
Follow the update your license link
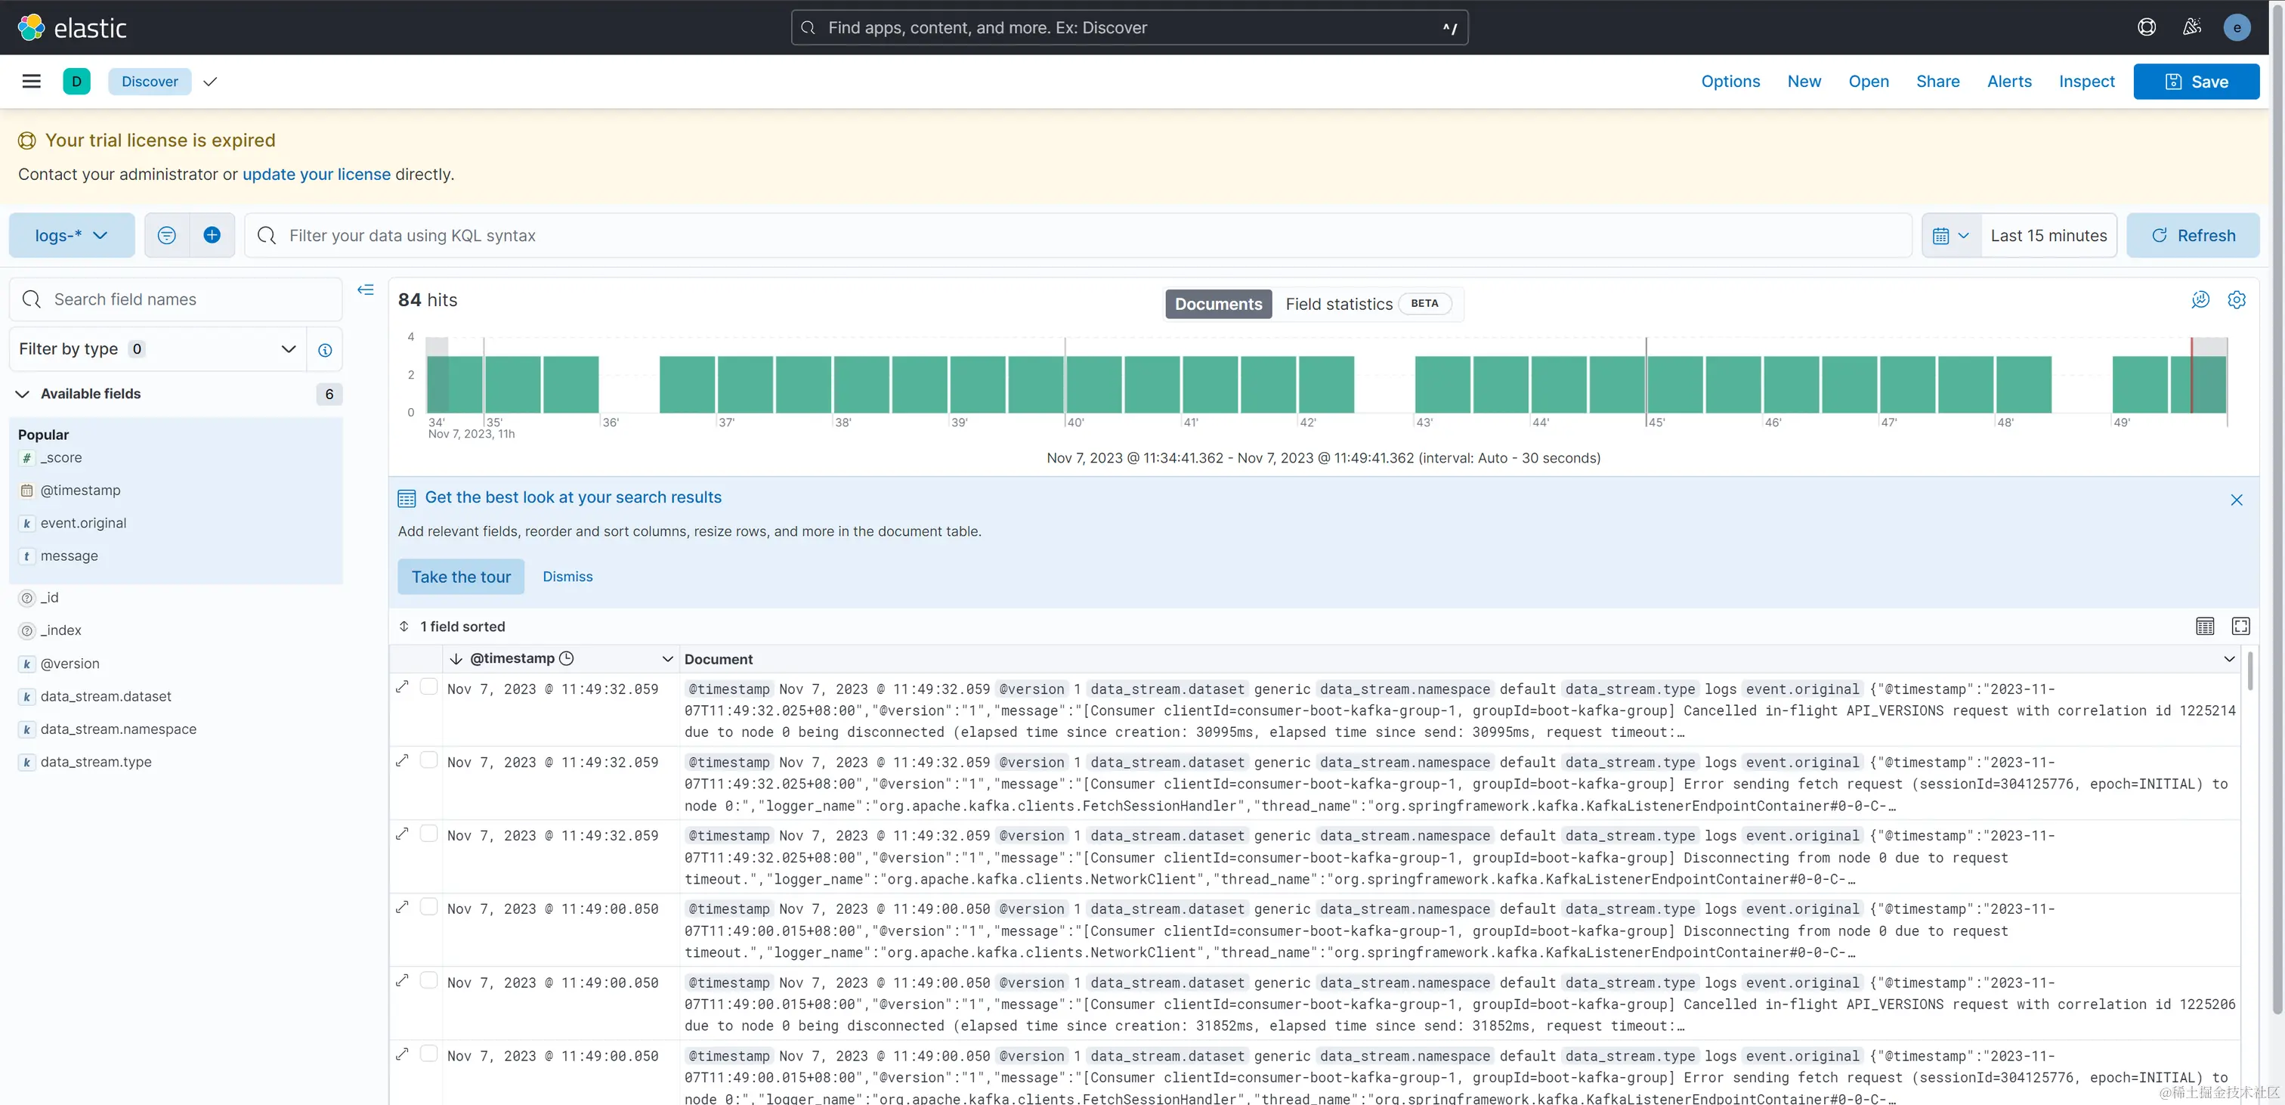tap(316, 174)
